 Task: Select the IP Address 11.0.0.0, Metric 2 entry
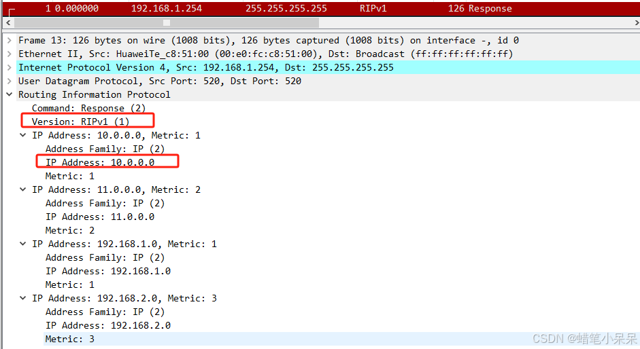click(116, 189)
